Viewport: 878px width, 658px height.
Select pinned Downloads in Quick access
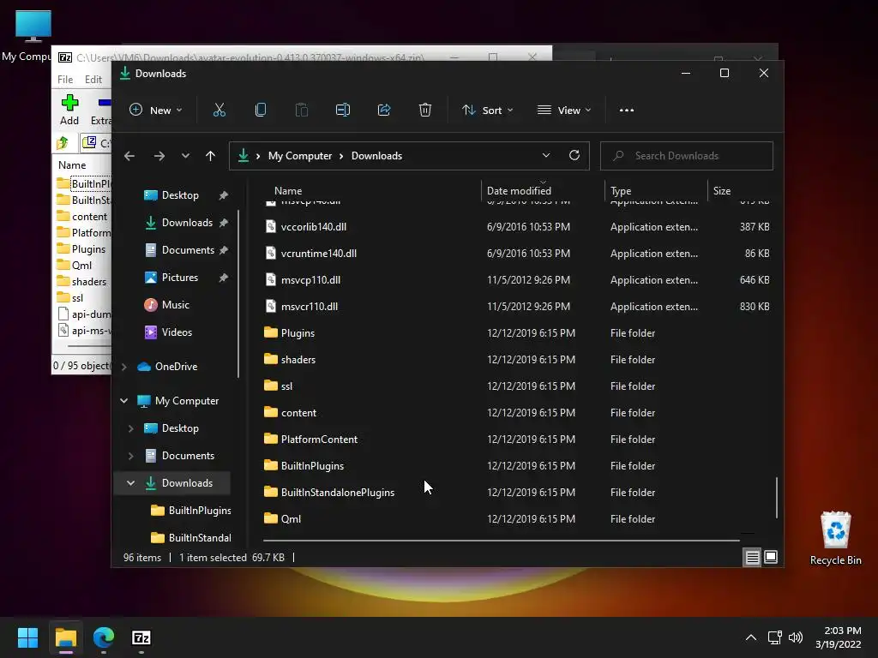point(187,223)
